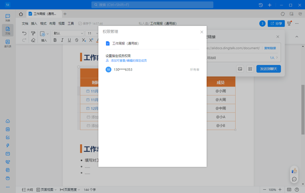Click the search box at top
The image size is (305, 193).
point(152,5)
